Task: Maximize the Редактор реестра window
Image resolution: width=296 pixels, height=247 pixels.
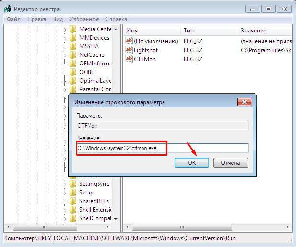Action: (268, 9)
